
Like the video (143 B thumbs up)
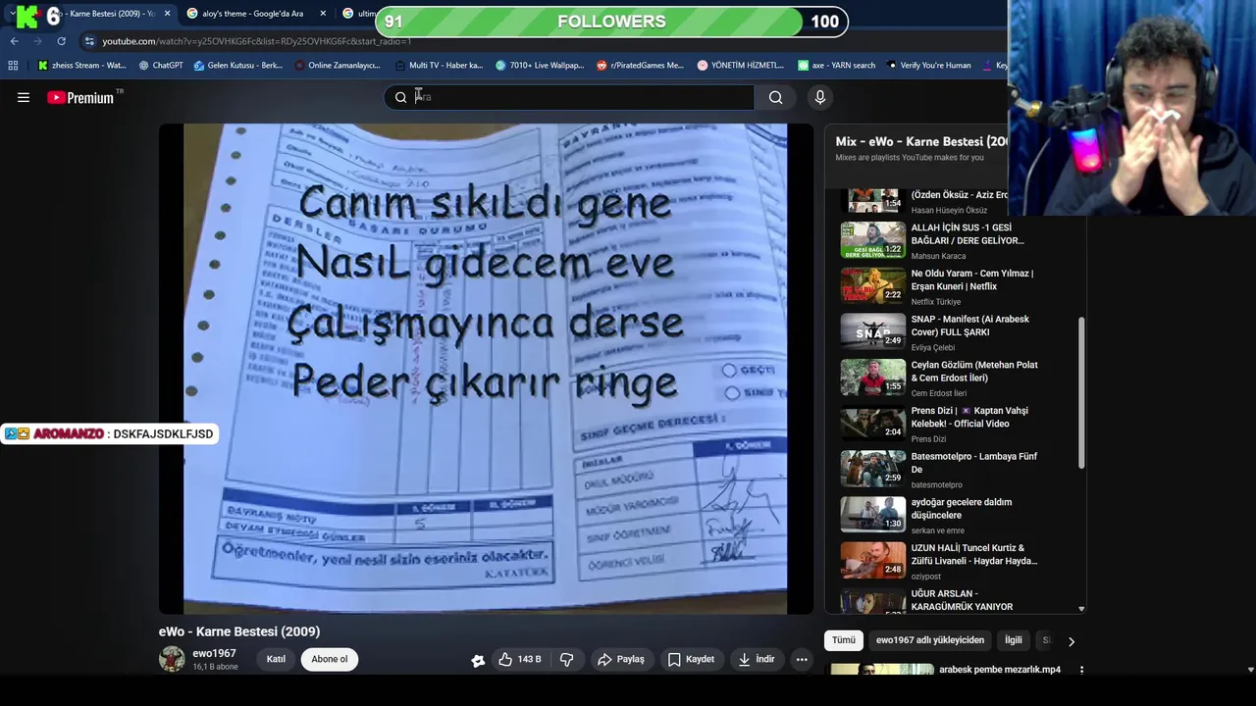coord(520,659)
